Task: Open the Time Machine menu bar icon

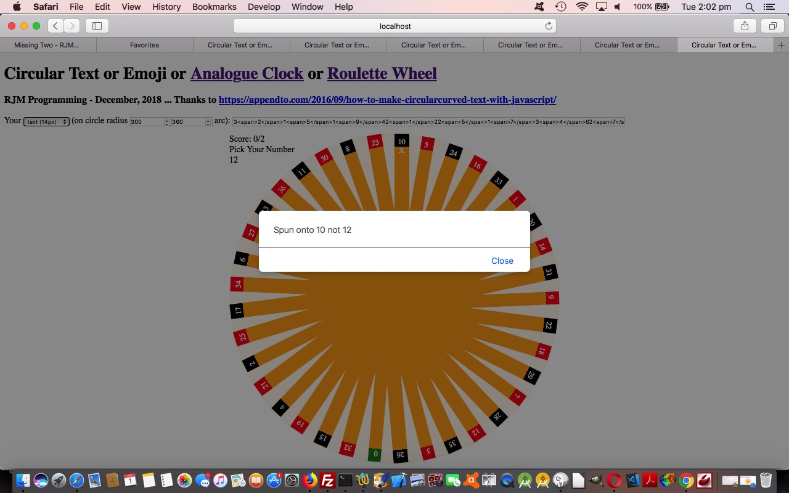Action: [x=560, y=7]
